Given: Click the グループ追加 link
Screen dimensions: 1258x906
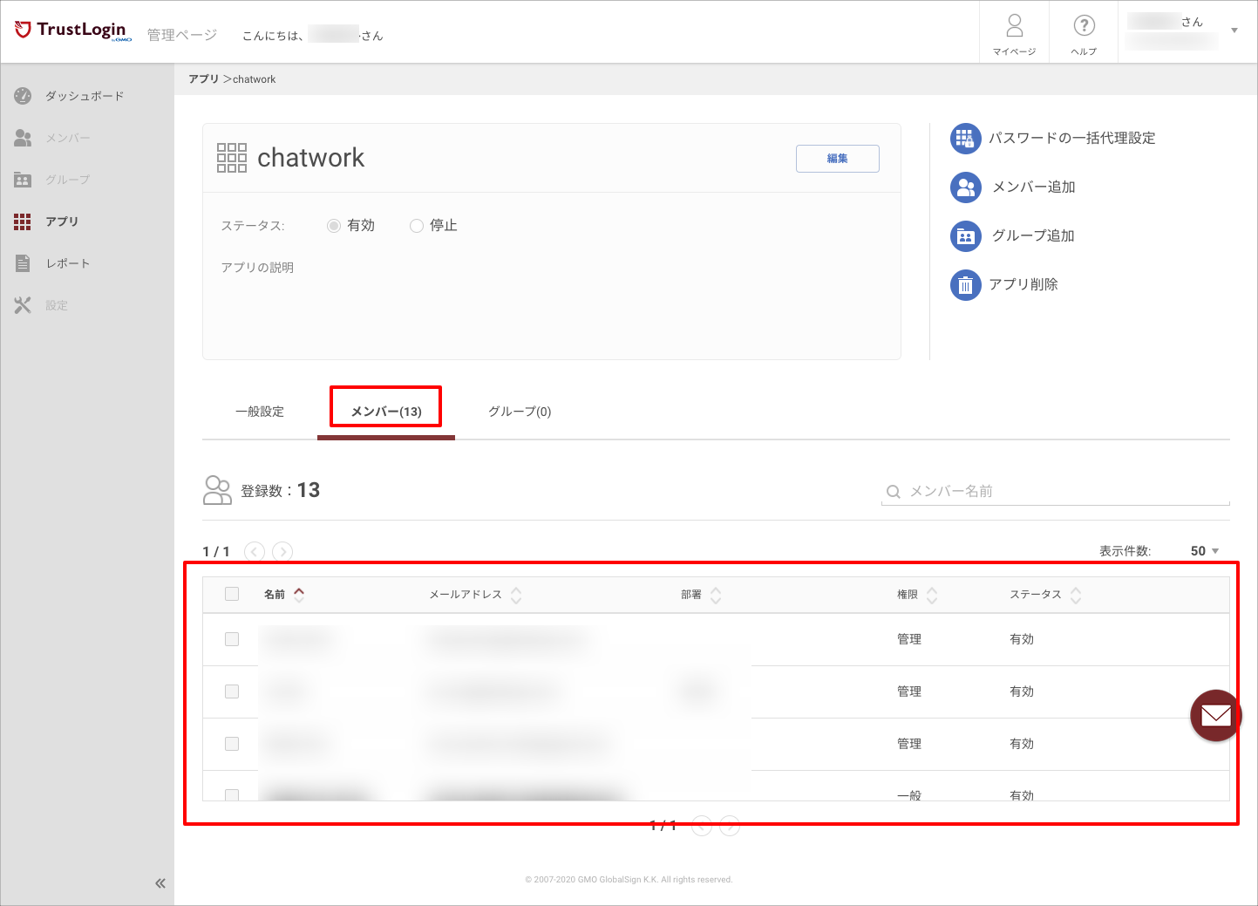Looking at the screenshot, I should pyautogui.click(x=1033, y=235).
